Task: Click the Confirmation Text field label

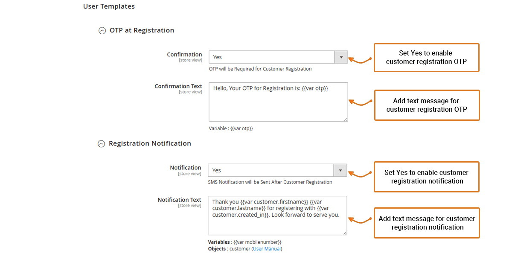Action: click(178, 86)
